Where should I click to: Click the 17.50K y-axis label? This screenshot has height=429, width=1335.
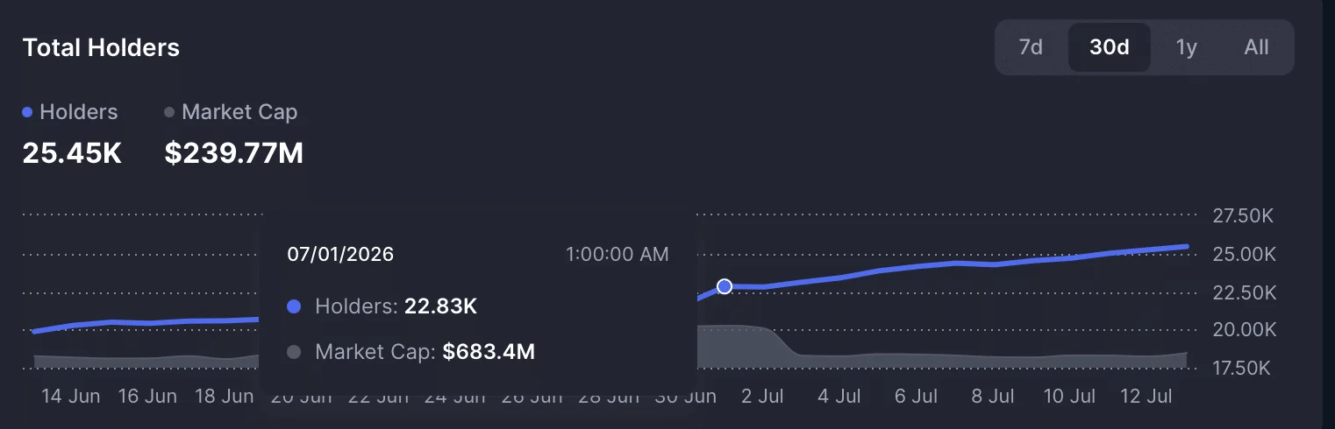[1242, 368]
